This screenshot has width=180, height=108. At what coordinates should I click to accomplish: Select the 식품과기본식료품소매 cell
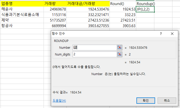point(22,15)
